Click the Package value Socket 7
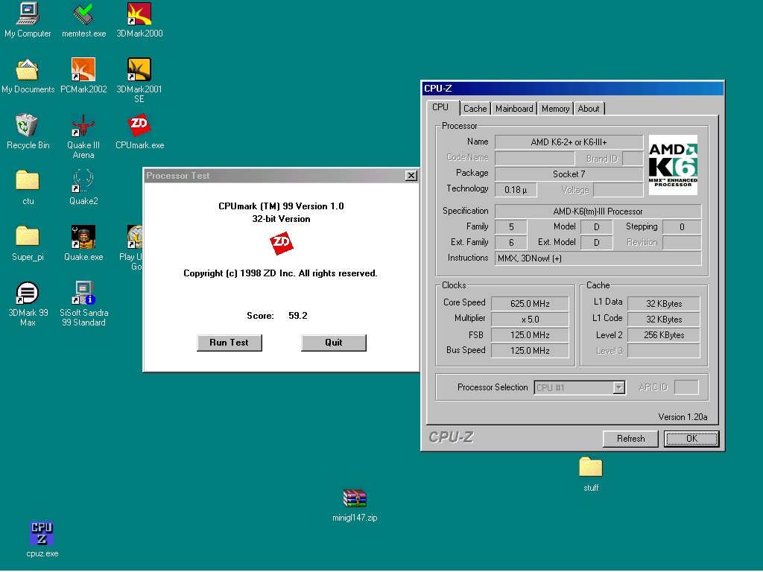The width and height of the screenshot is (763, 572). [569, 174]
